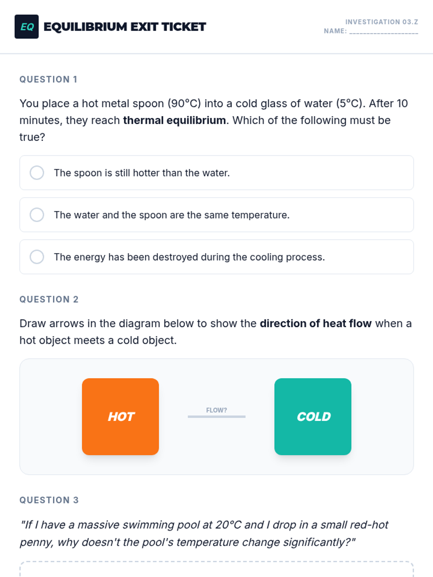Choose "water and spoon same temperature" radio
The width and height of the screenshot is (433, 577).
(x=37, y=215)
